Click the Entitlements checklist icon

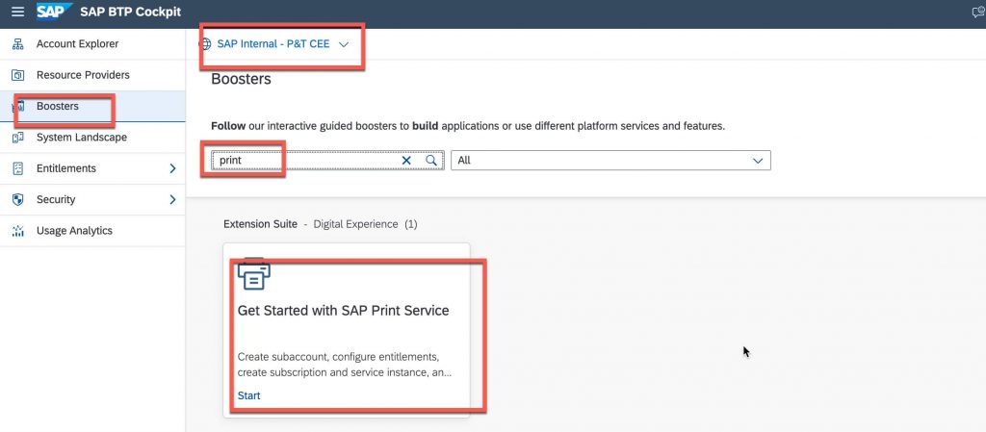click(x=18, y=168)
